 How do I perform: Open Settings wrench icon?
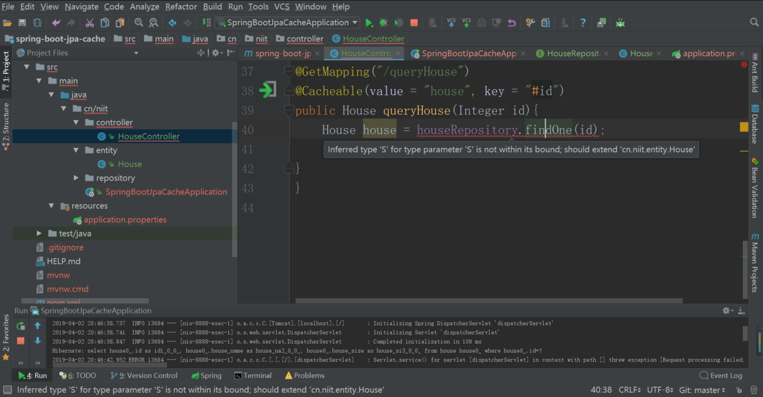530,23
